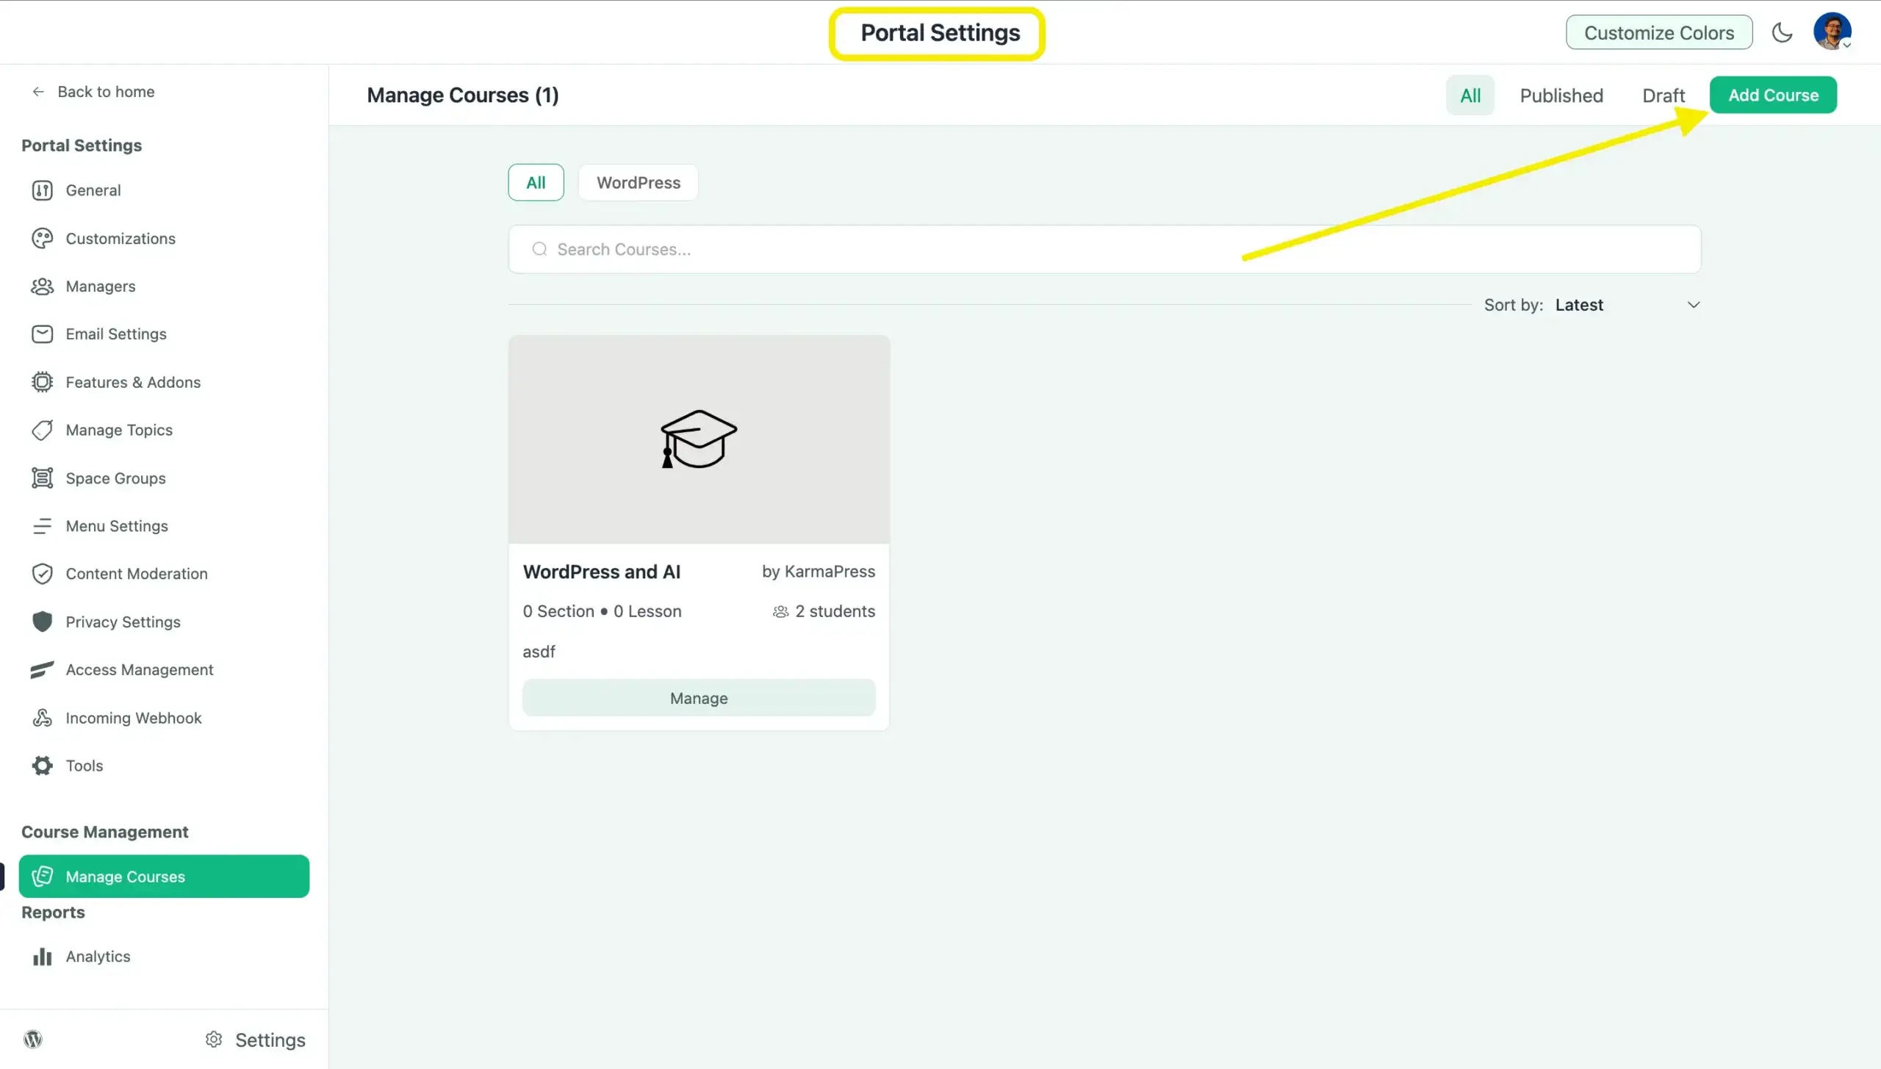The width and height of the screenshot is (1881, 1069).
Task: Click the WordPress logo icon at bottom
Action: (x=33, y=1039)
